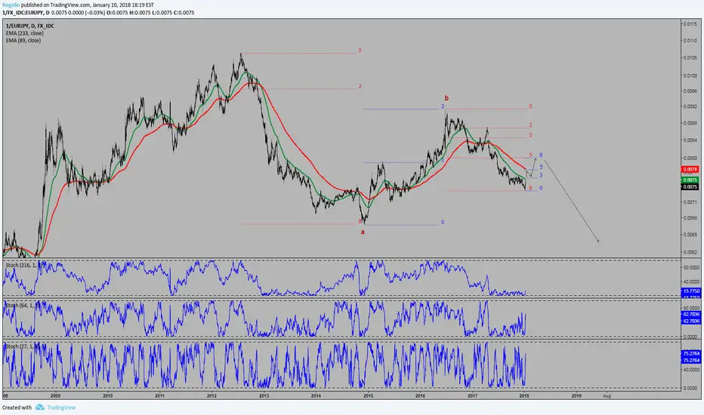Screen dimensions: 704x415
Task: Click the Stoch (27 indicator label
Action: pos(18,346)
